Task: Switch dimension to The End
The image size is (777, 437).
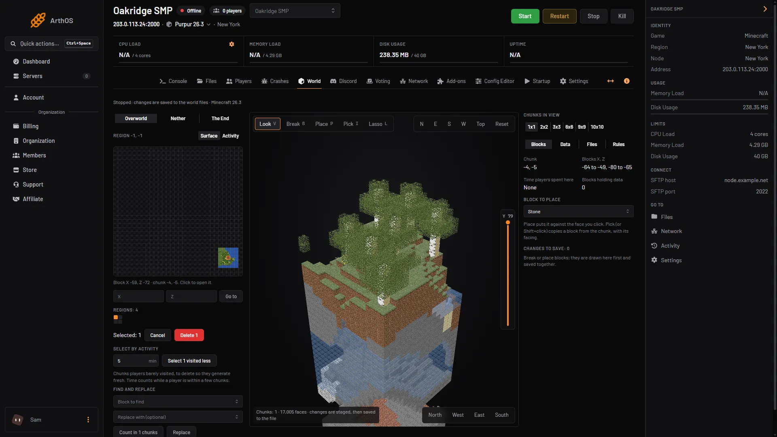Action: point(220,119)
